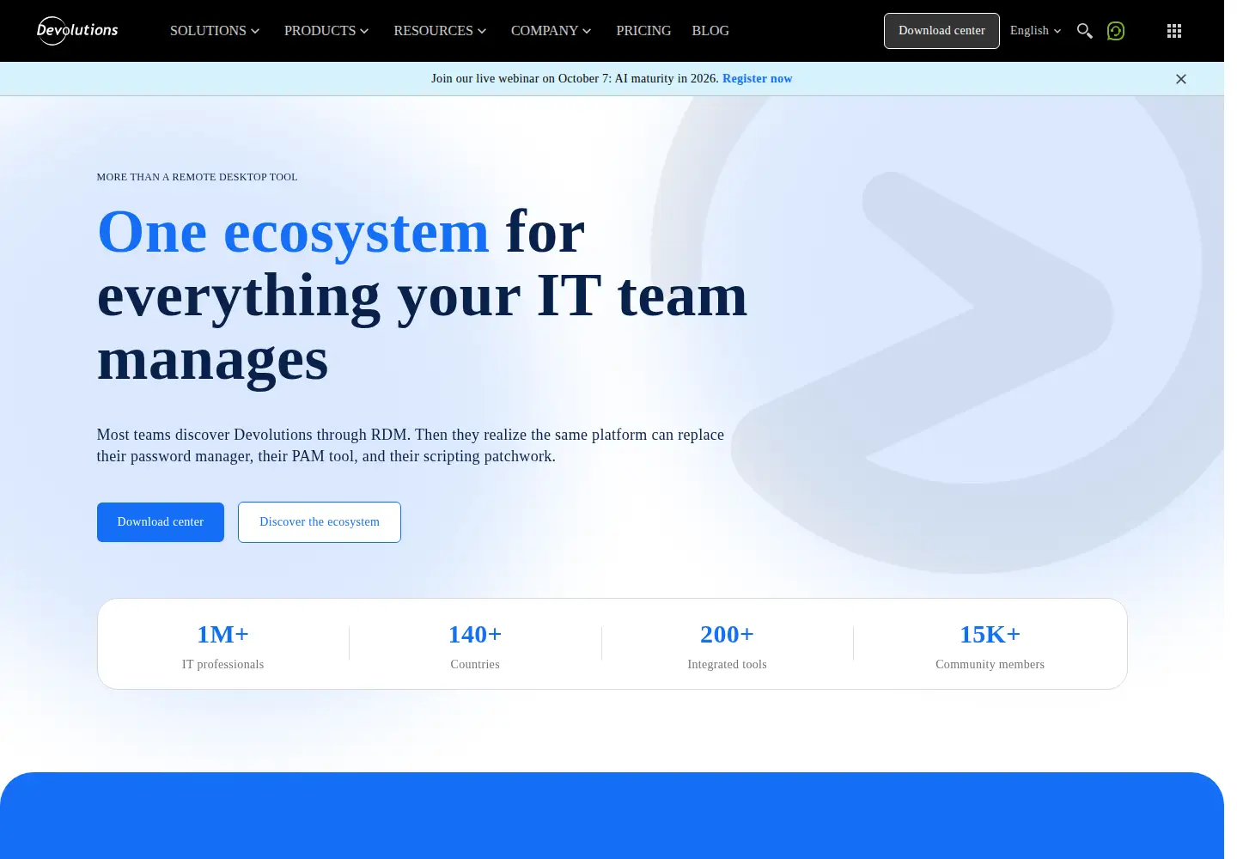Expand the Solutions menu

coord(215,31)
